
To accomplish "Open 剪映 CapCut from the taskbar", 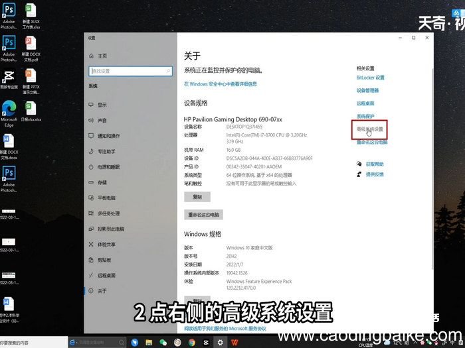I will click(x=206, y=343).
